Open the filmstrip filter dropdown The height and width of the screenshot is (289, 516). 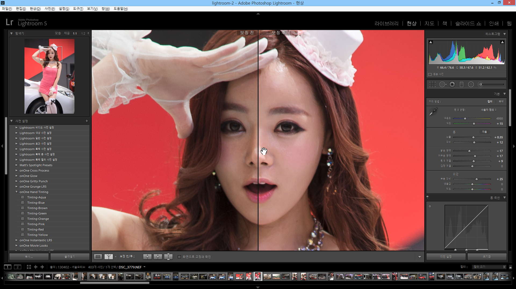coord(489,267)
